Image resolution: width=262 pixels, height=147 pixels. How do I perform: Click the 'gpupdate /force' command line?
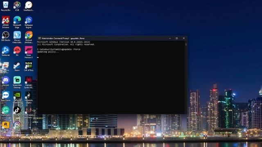pyautogui.click(x=59, y=49)
